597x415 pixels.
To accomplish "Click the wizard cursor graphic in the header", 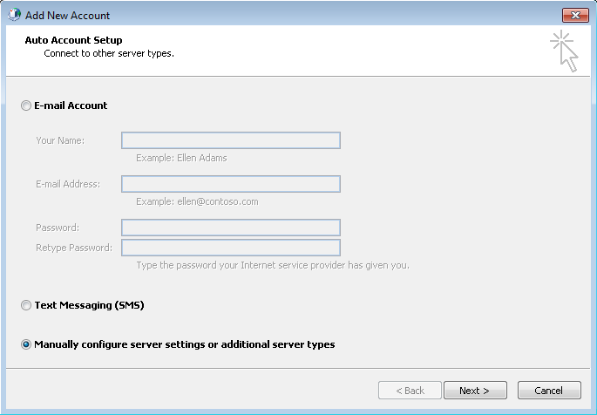I will [564, 51].
